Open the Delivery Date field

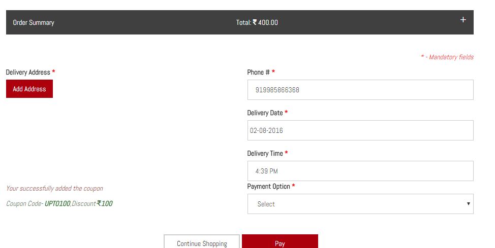tap(360, 130)
